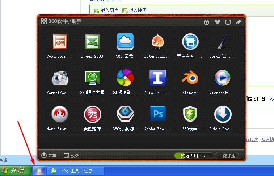
Task: Launch Axialis IconWorkshop icon
Action: [157, 78]
